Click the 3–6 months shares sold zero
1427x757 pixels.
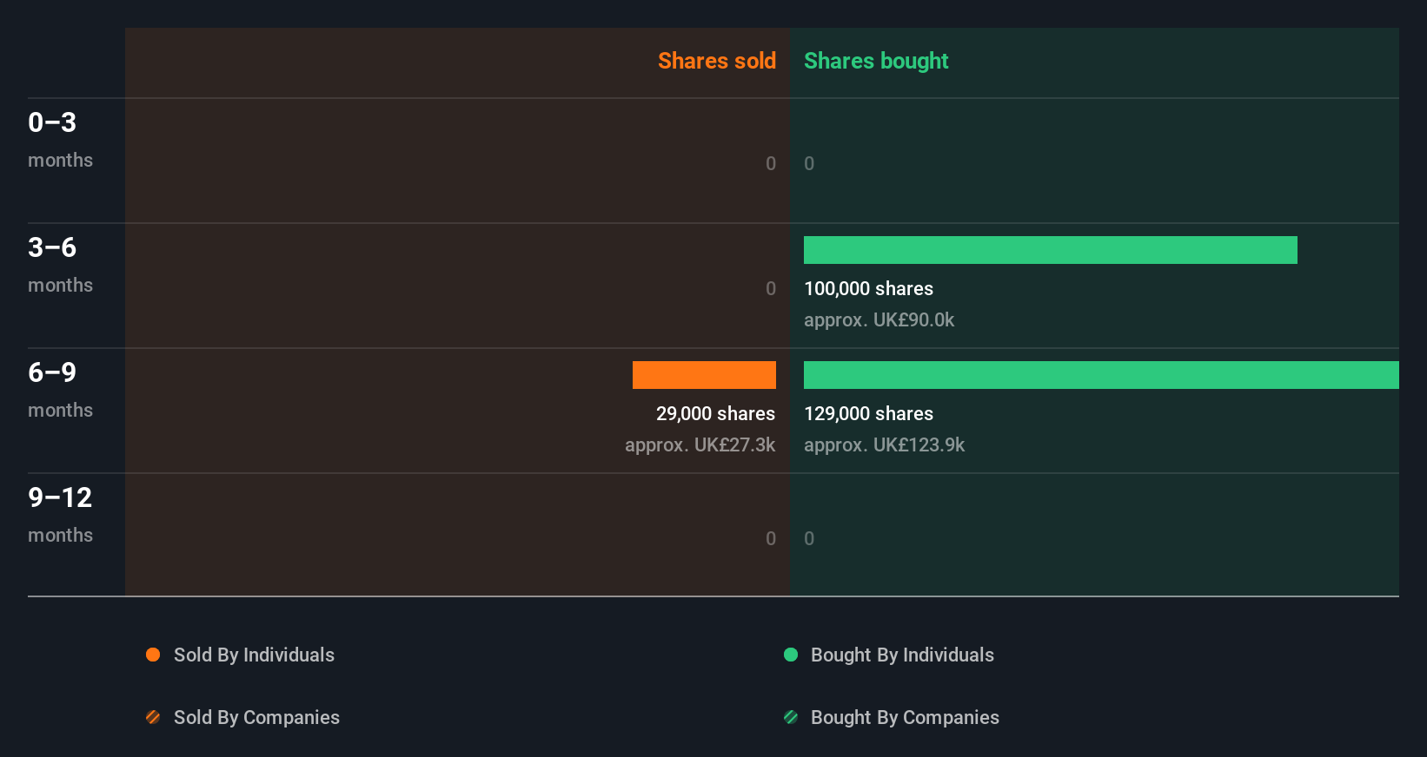click(x=771, y=288)
